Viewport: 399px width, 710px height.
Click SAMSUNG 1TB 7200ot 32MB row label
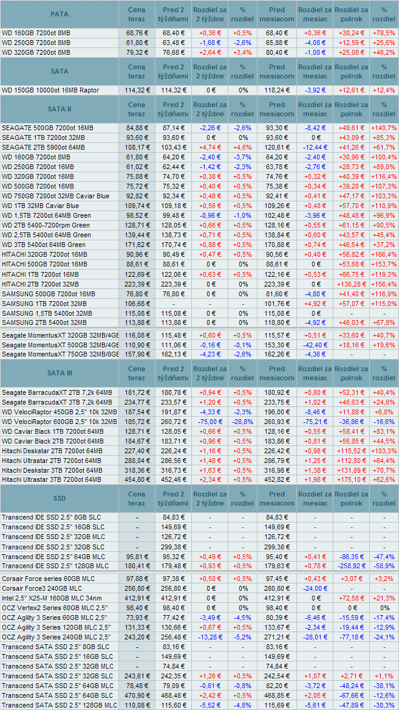[44, 304]
